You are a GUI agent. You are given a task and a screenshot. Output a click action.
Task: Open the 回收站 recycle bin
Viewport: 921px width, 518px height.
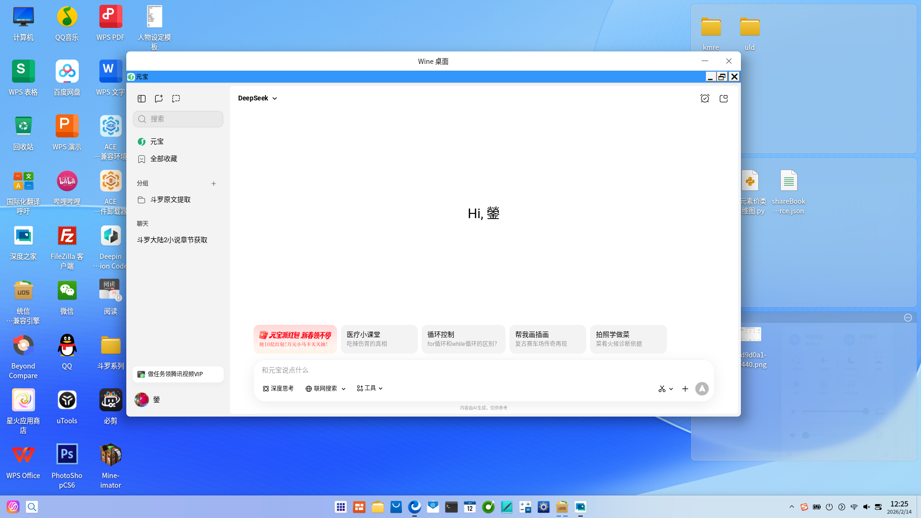coord(23,133)
